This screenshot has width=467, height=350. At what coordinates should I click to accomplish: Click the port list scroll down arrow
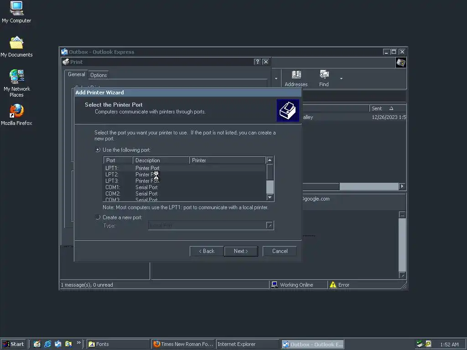[x=270, y=197]
